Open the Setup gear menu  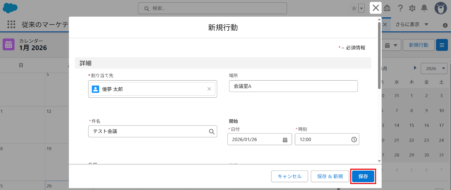tap(412, 8)
